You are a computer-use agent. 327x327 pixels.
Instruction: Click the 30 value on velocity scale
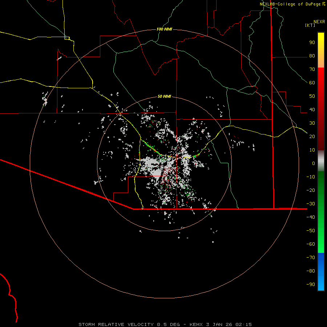312,123
